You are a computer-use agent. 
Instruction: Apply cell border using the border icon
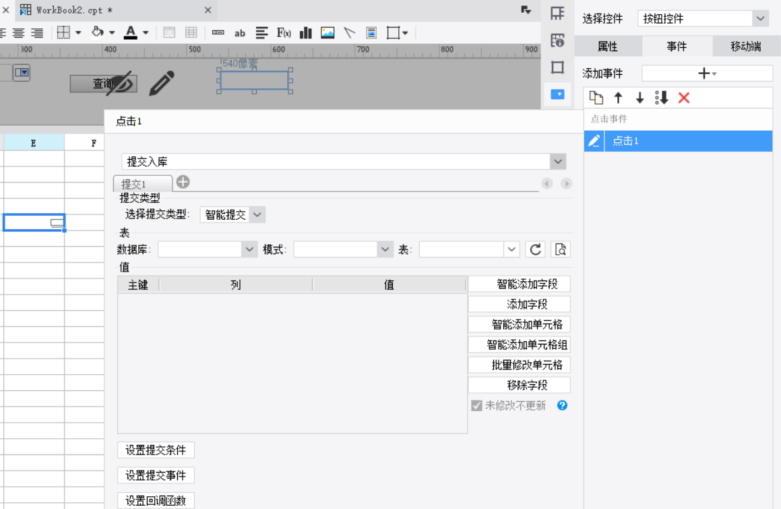(63, 33)
